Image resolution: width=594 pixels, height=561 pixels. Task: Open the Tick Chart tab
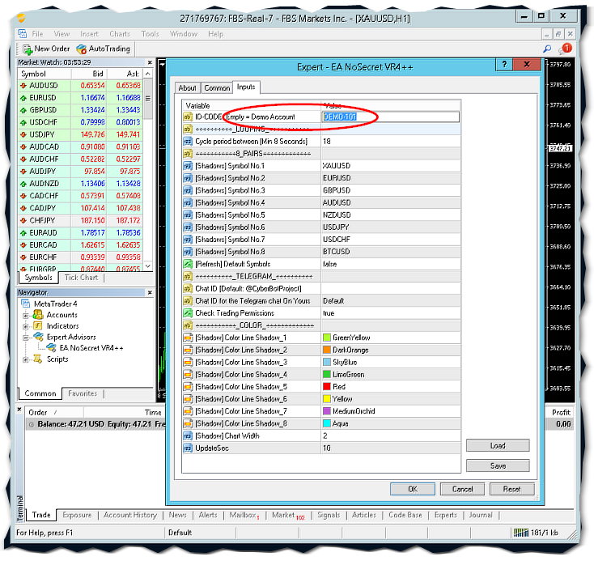81,278
